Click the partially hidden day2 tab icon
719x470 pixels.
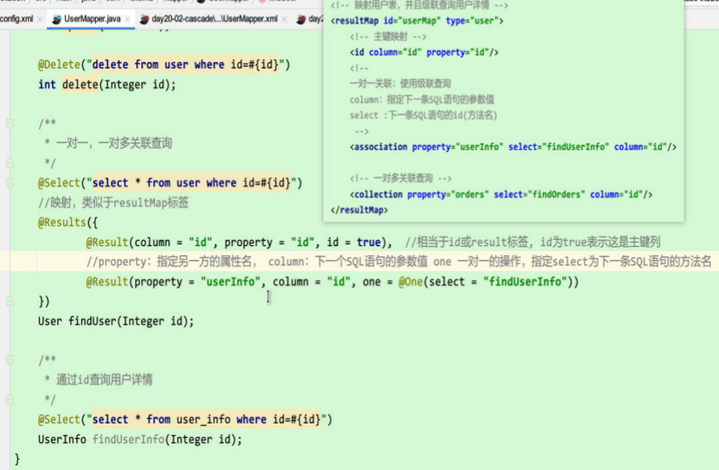click(x=301, y=19)
